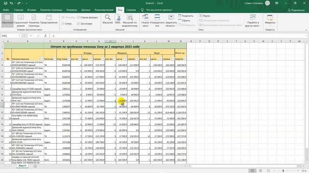This screenshot has height=173, width=309.
Task: Confirm the formula bar entry
Action: tap(38, 36)
